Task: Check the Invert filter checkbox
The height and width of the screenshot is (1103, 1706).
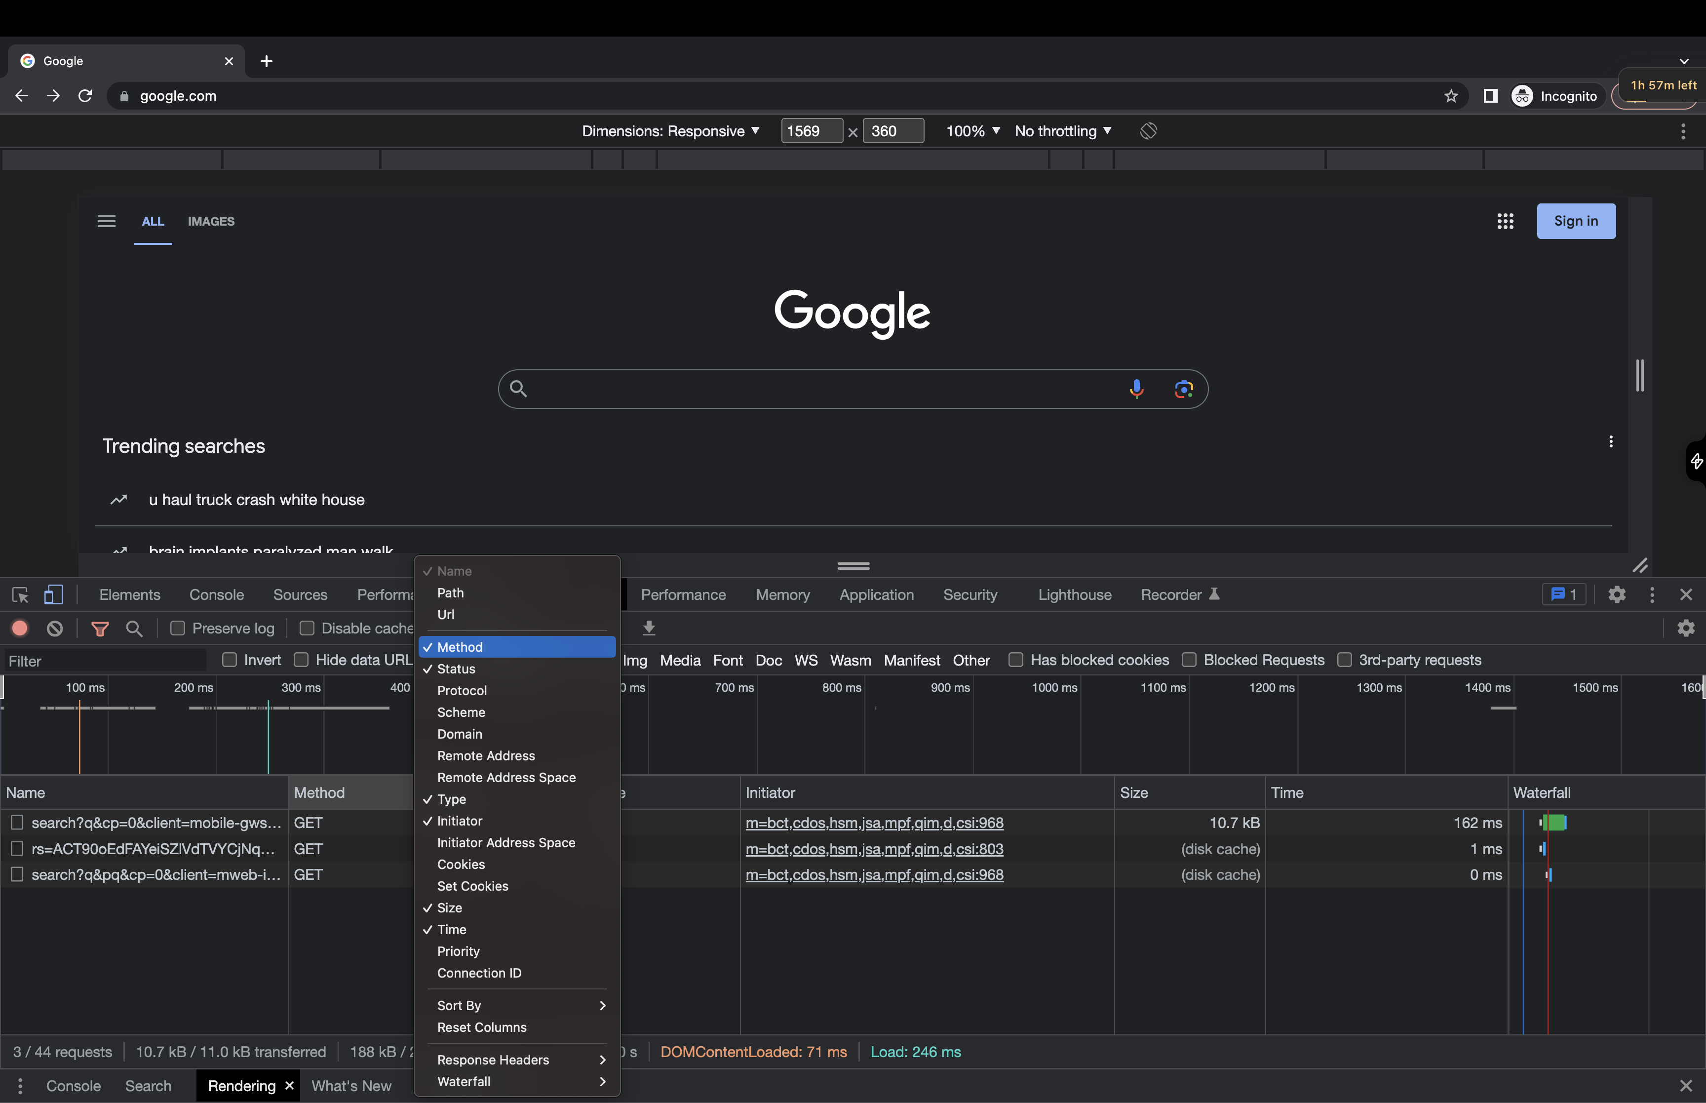Action: point(230,660)
